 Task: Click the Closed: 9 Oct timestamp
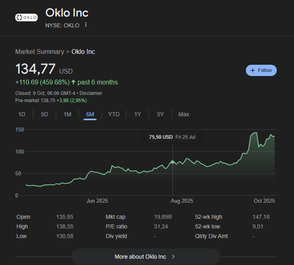[45, 93]
